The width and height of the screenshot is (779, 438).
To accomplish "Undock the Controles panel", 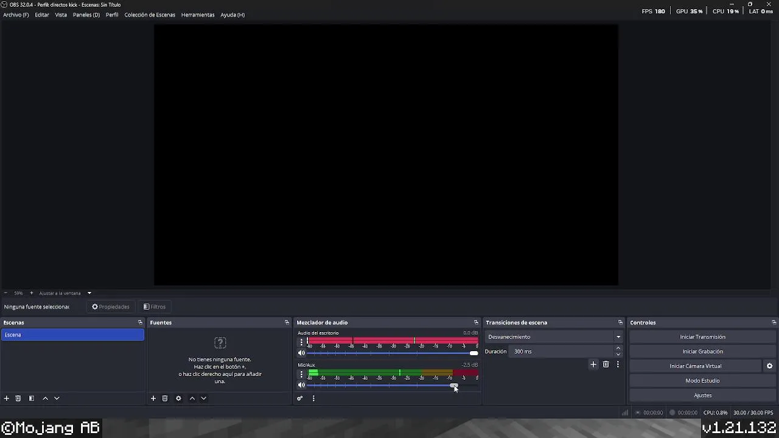I will pyautogui.click(x=774, y=322).
